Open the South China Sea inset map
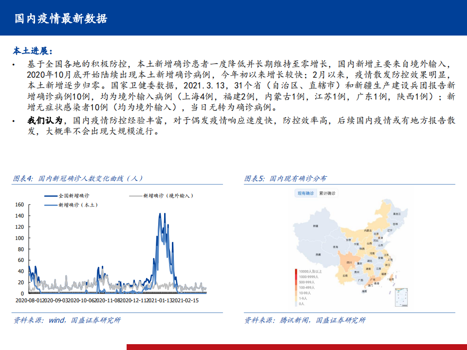The width and height of the screenshot is (467, 350). (x=401, y=296)
